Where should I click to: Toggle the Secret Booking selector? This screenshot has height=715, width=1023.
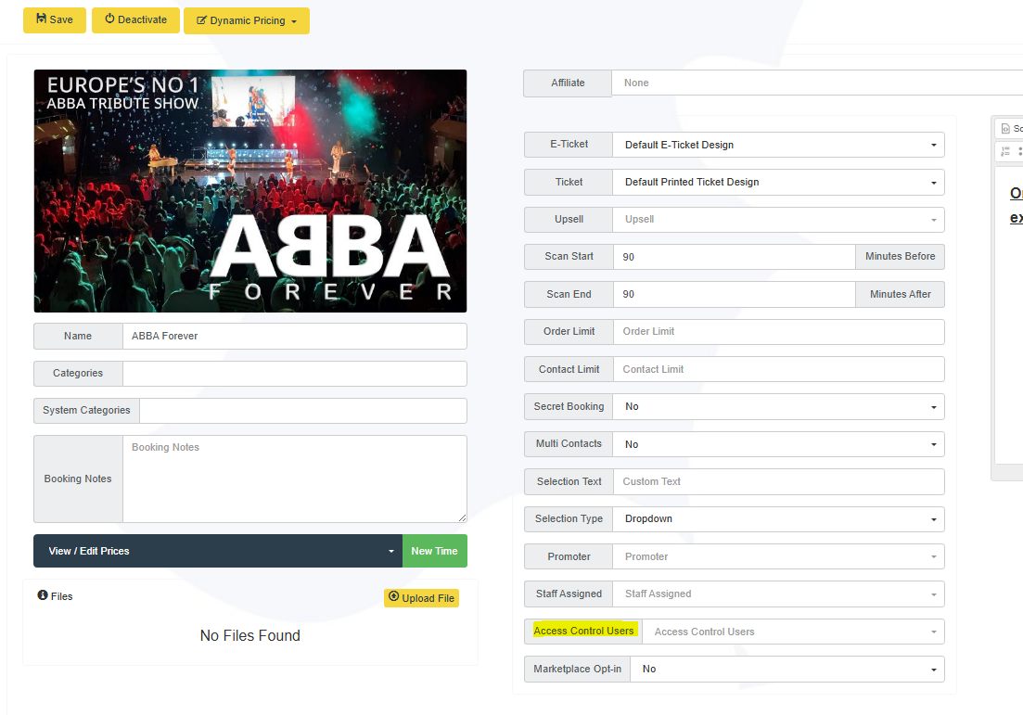point(777,407)
